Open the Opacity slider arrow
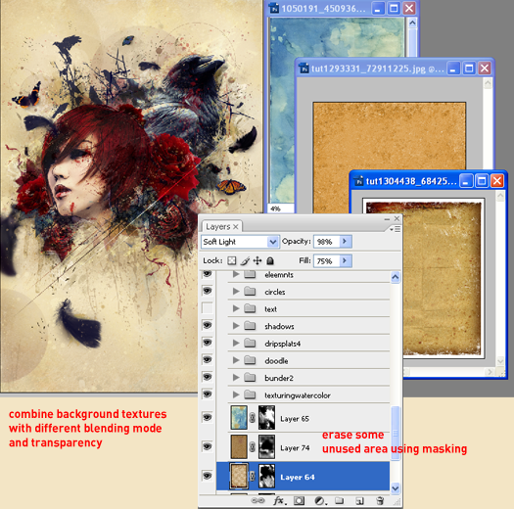514x509 pixels. (345, 242)
